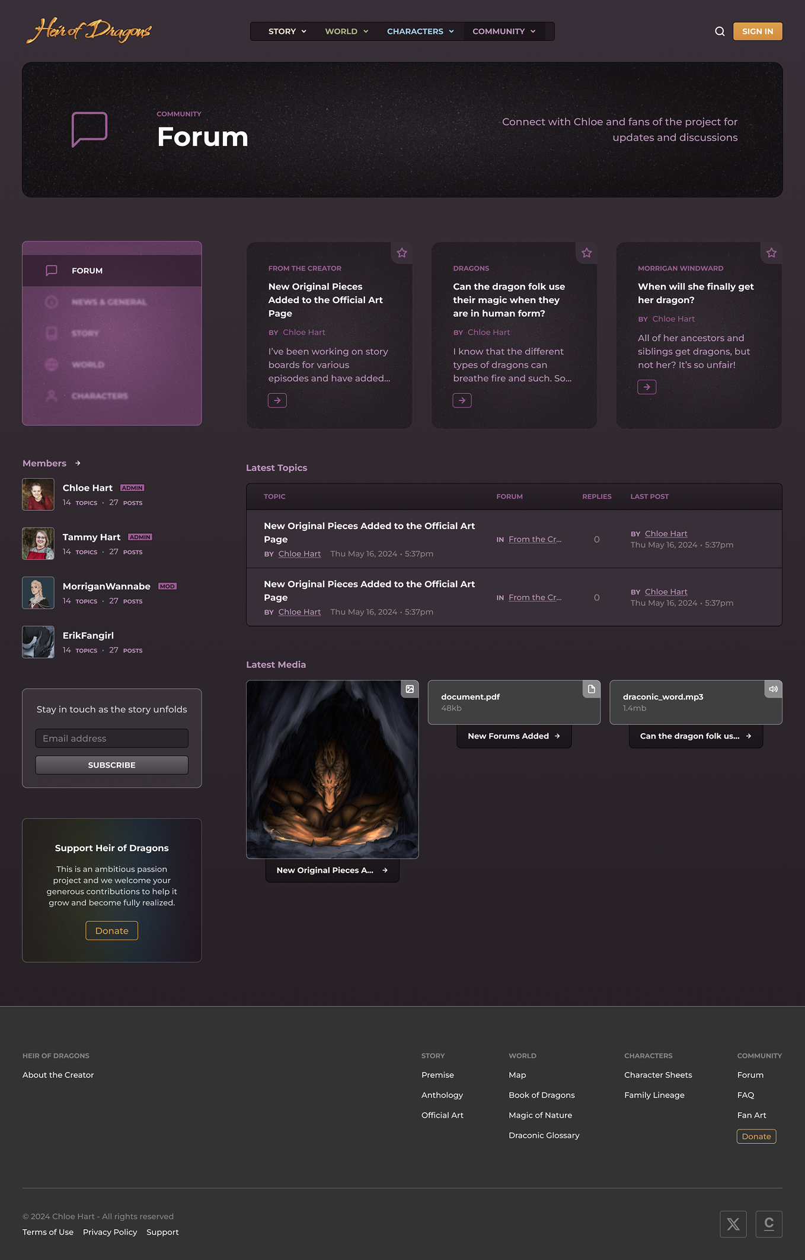805x1260 pixels.
Task: Open the Characters person icon in sidebar
Action: coord(52,396)
